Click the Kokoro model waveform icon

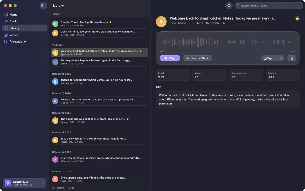8,183
